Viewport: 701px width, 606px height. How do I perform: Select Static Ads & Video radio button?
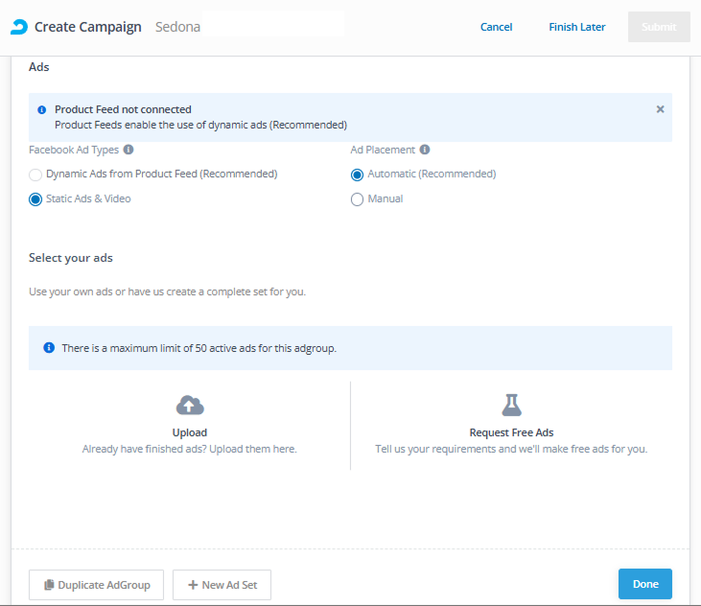click(35, 199)
